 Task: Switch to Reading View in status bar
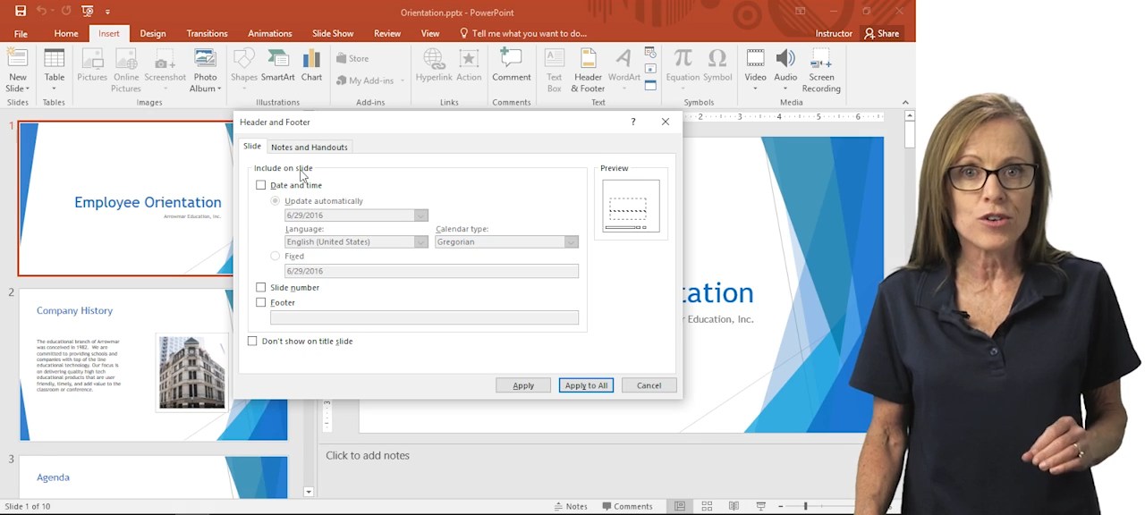[734, 506]
